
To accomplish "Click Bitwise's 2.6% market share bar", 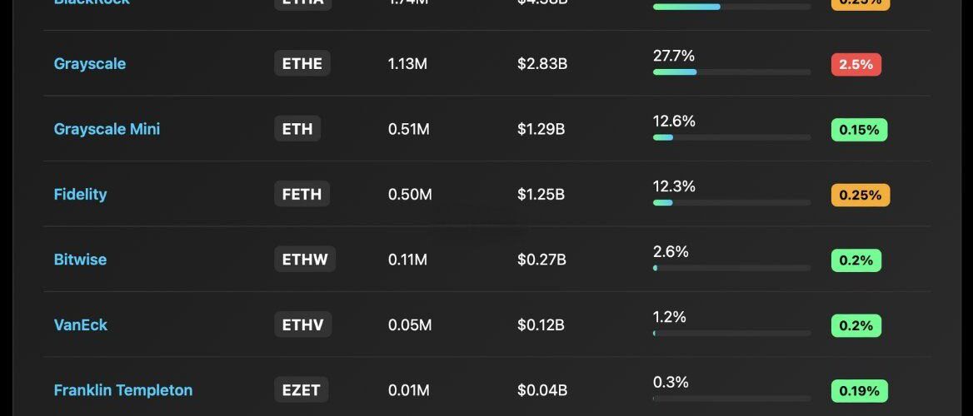I will (x=731, y=268).
